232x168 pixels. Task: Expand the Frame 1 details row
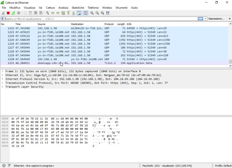tap(2, 71)
